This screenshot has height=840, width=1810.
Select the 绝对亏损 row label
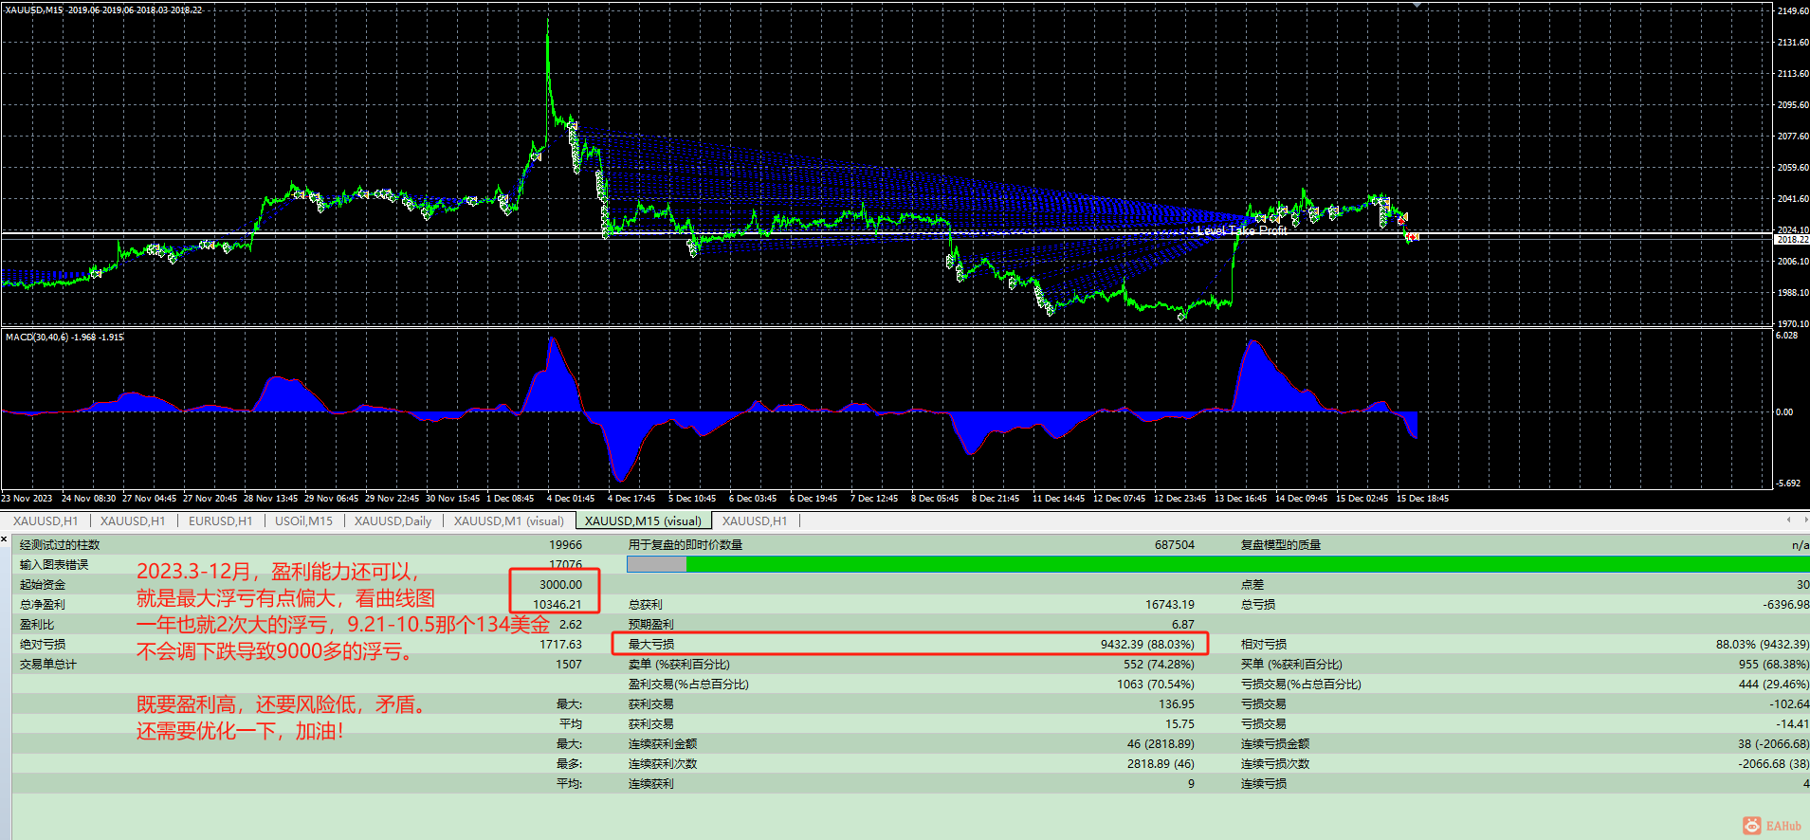point(43,645)
